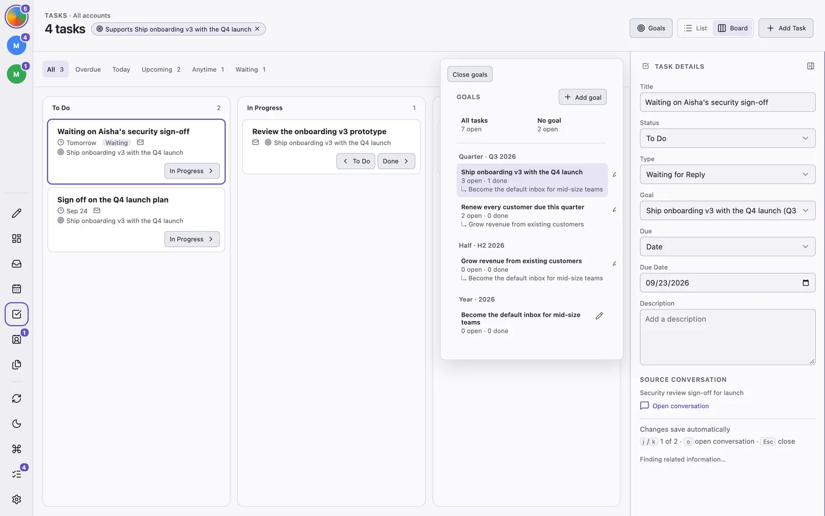Switch to Board view

coord(733,28)
